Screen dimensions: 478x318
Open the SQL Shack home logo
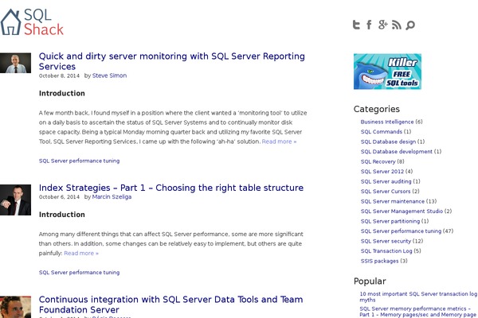32,22
